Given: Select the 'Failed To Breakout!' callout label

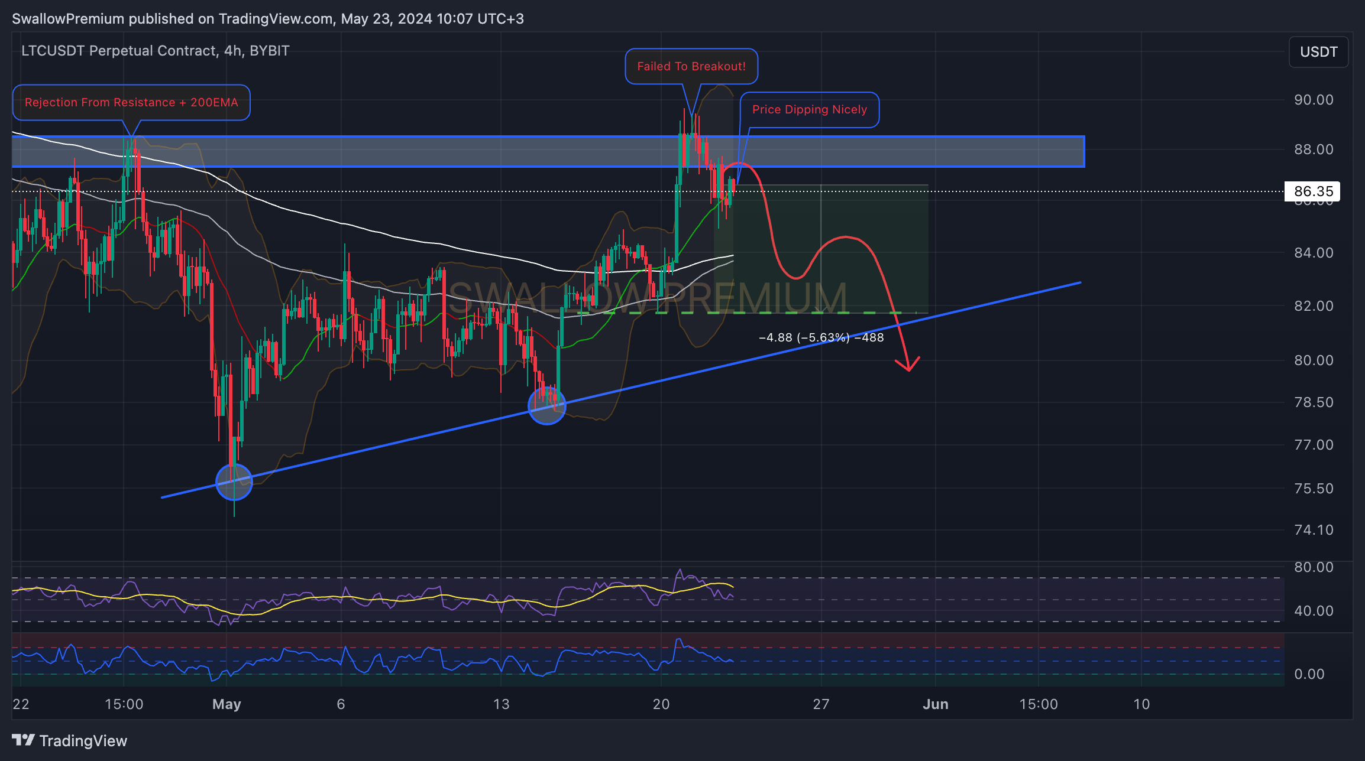Looking at the screenshot, I should (x=691, y=66).
